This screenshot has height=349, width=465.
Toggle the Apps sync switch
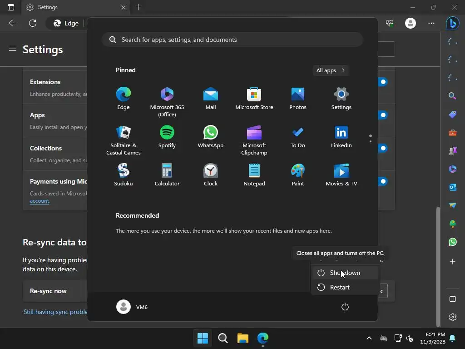(382, 115)
